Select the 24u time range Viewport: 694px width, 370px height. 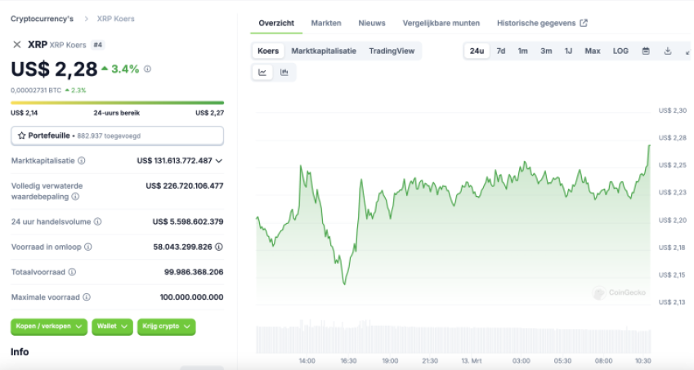(477, 51)
